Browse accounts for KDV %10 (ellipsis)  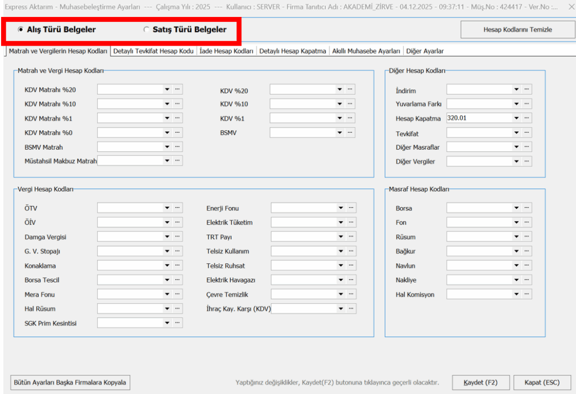point(350,104)
